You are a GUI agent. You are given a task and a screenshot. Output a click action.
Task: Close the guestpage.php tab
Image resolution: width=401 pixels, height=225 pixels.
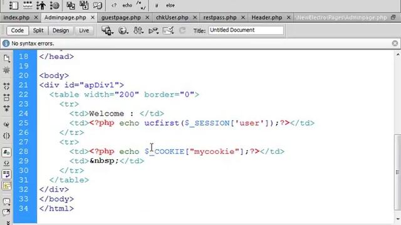coord(147,17)
